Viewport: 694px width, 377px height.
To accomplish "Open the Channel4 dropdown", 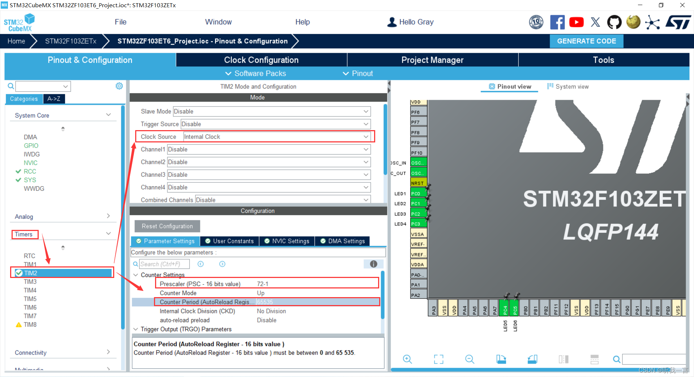I will (x=269, y=187).
